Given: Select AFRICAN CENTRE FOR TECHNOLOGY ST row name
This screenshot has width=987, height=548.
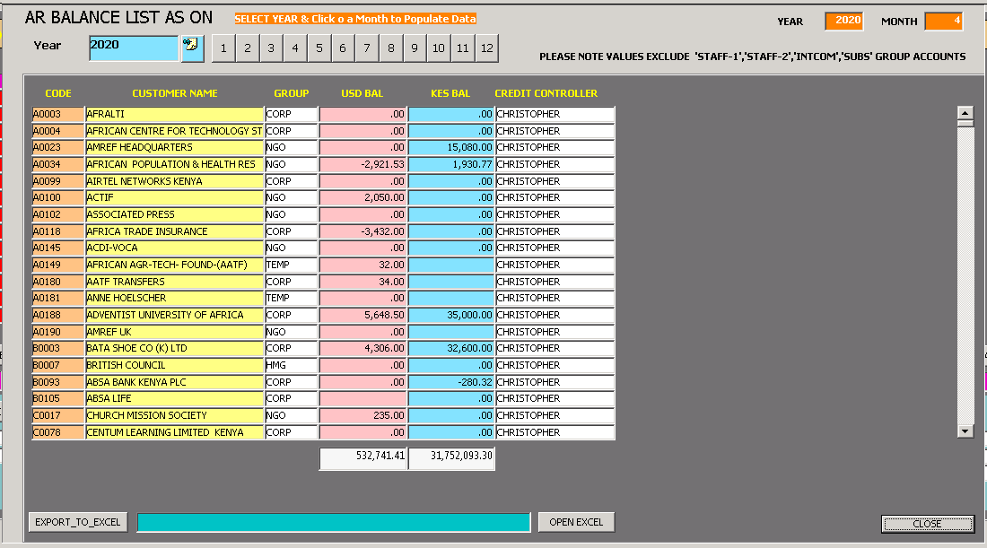Looking at the screenshot, I should pos(174,131).
